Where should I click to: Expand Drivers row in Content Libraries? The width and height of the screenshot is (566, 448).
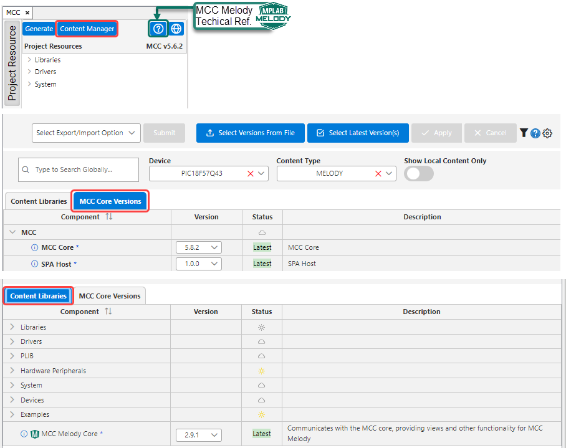click(x=12, y=341)
